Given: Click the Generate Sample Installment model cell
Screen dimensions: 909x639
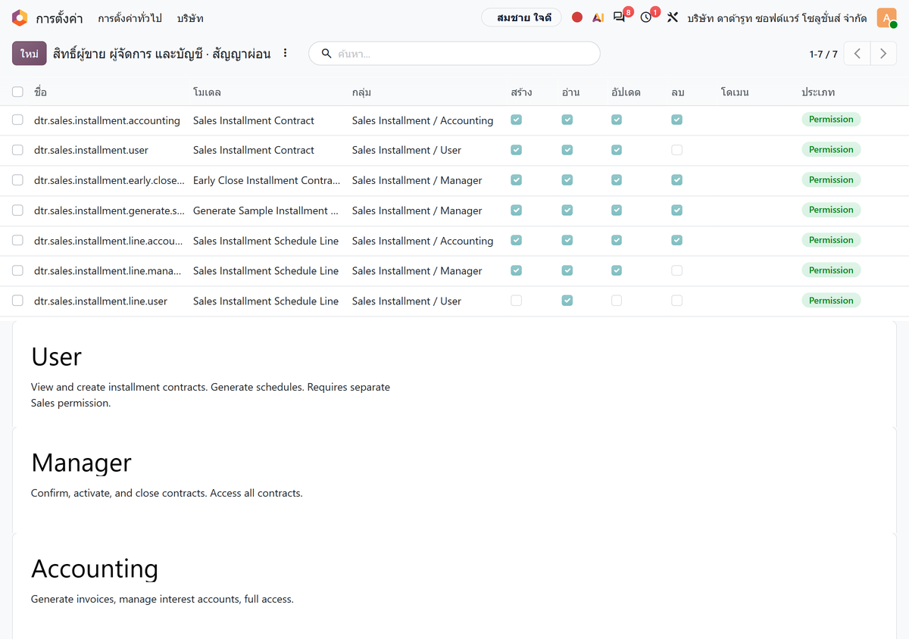Looking at the screenshot, I should pos(266,210).
